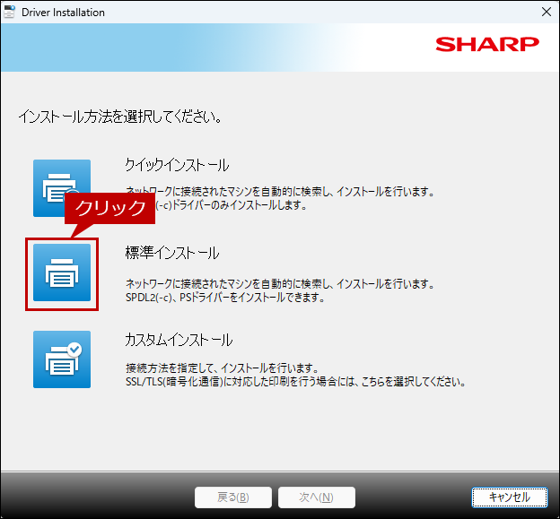Click the インストール方法を選択してください heading

pyautogui.click(x=120, y=117)
